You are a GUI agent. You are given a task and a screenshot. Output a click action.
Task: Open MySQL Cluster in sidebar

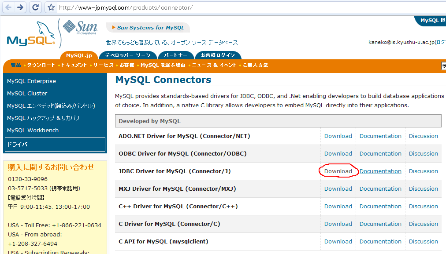27,93
